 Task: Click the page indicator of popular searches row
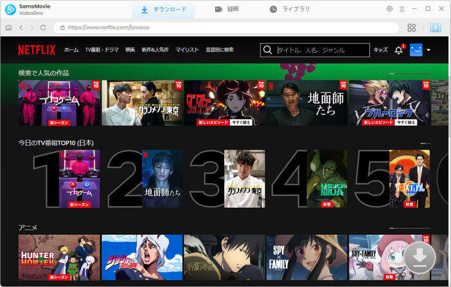click(410, 74)
